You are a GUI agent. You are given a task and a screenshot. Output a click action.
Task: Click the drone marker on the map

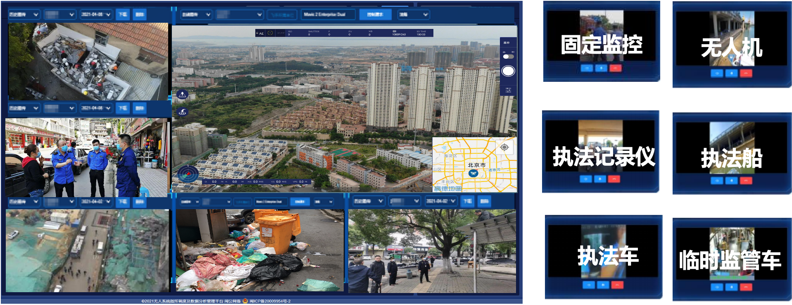coord(473,173)
